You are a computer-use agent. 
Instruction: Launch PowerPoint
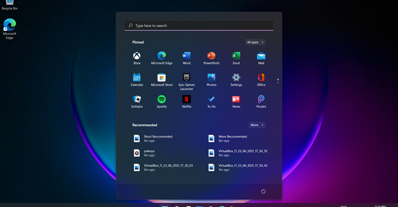click(211, 59)
